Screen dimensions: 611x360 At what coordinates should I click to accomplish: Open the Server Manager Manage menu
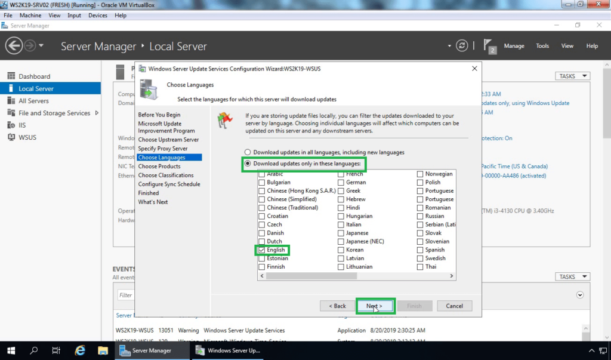tap(514, 45)
